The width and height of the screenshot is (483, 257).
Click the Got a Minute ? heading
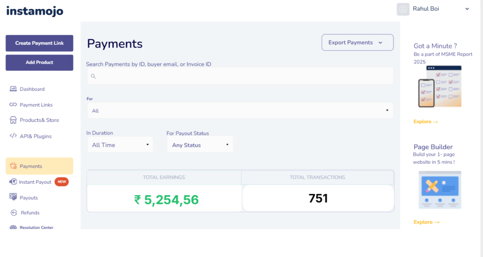click(x=435, y=46)
